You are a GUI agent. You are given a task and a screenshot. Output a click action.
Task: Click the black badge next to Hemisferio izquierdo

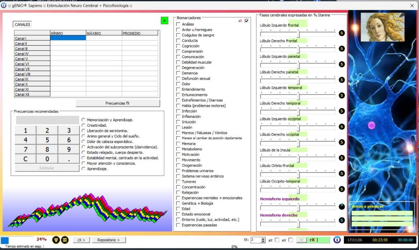342,206
